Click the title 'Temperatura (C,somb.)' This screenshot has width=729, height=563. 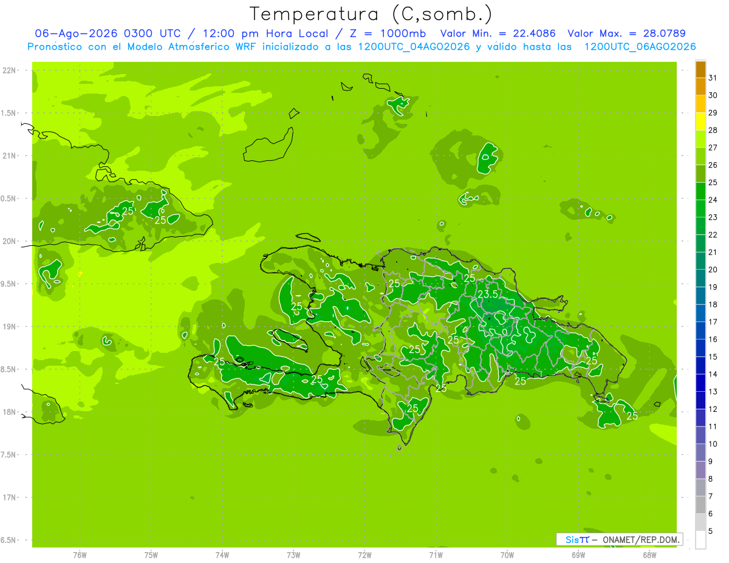click(x=371, y=14)
